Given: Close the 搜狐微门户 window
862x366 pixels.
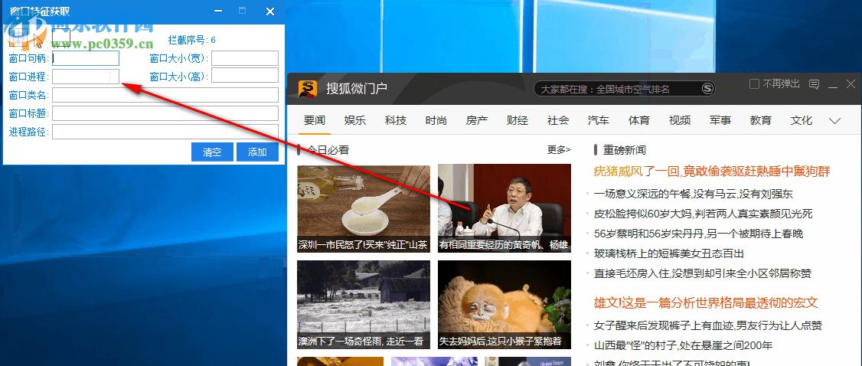Looking at the screenshot, I should click(x=851, y=84).
